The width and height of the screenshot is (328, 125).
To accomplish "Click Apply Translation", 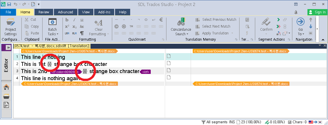I will (x=212, y=33).
